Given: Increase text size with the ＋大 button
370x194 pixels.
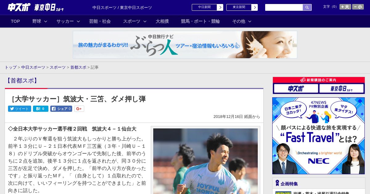Looking at the screenshot, I should 345,7.
